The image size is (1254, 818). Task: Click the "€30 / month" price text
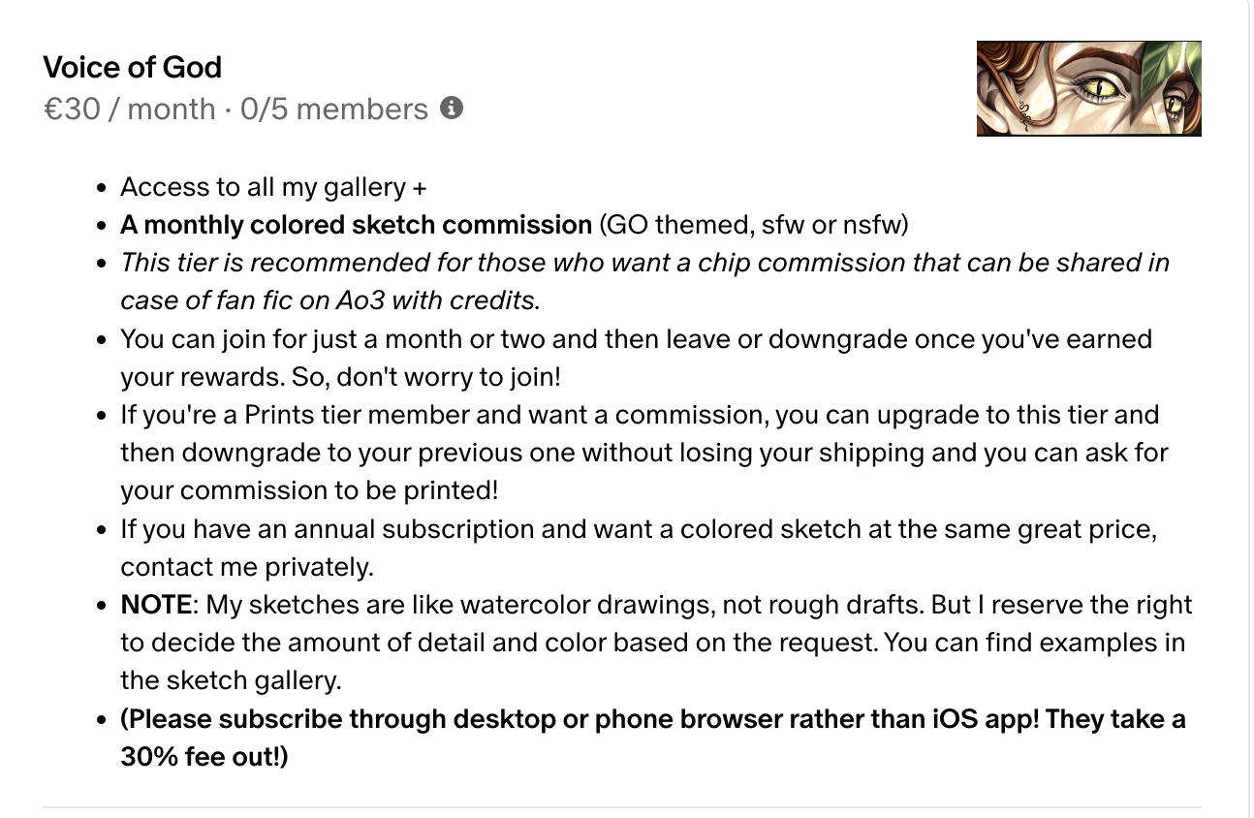[129, 109]
